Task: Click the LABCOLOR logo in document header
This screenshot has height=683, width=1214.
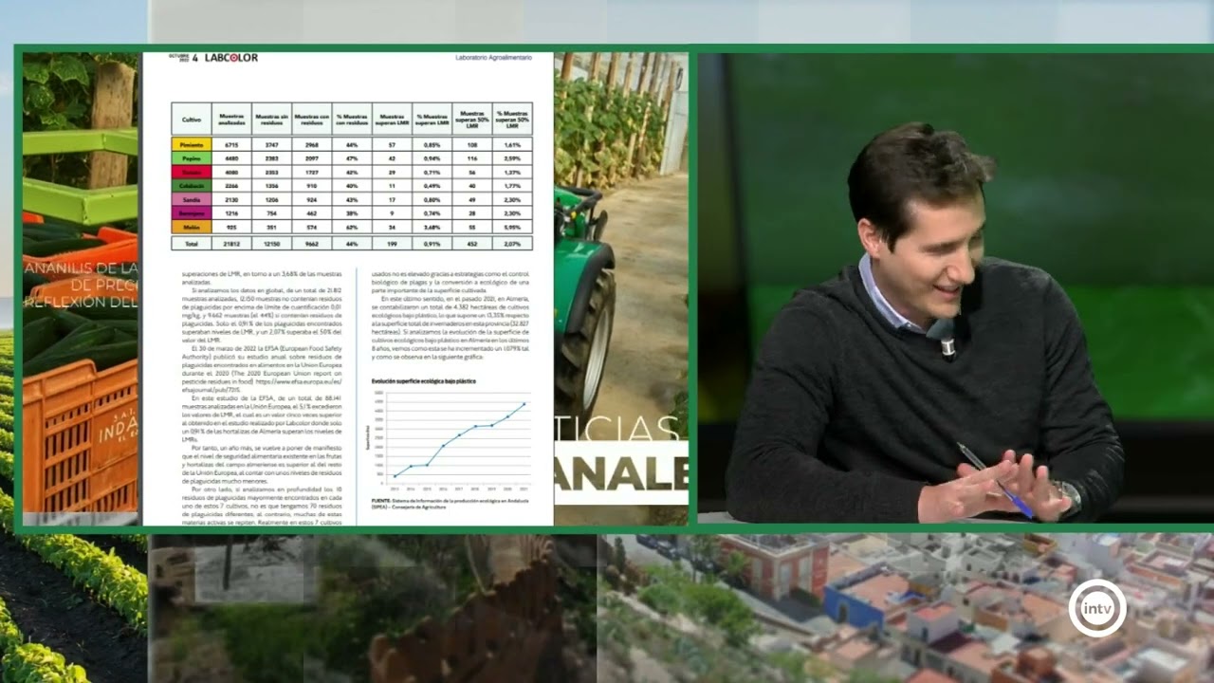Action: [x=230, y=58]
